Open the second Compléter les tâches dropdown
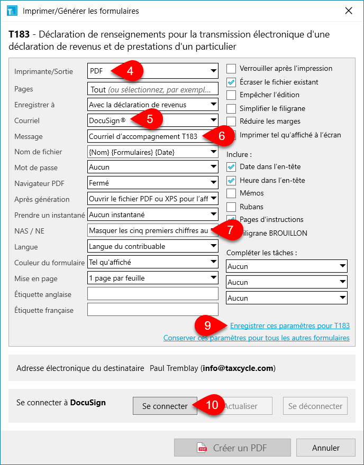The width and height of the screenshot is (364, 465). pos(287,282)
